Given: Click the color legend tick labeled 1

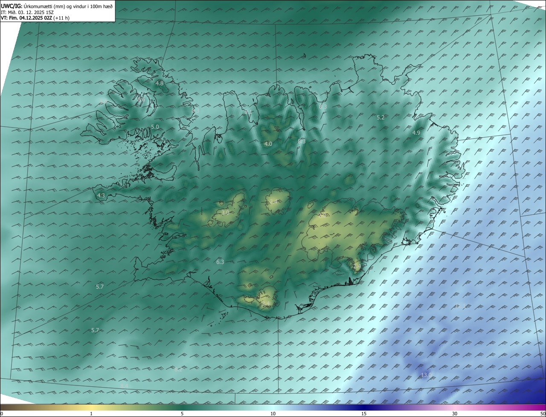Looking at the screenshot, I should (x=91, y=414).
